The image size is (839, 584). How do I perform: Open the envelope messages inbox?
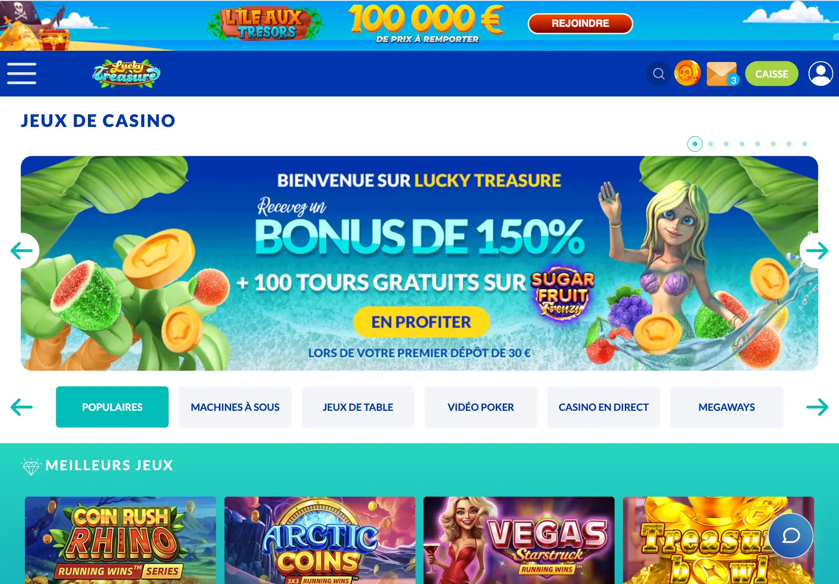[x=722, y=74]
